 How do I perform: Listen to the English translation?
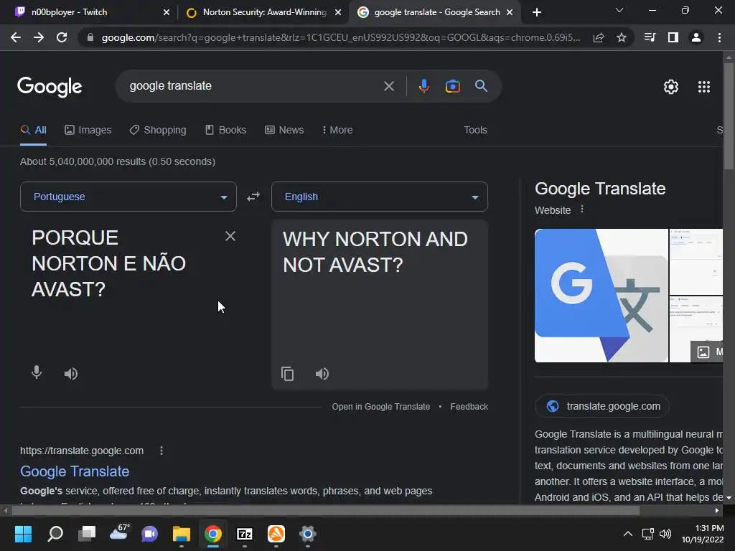322,373
